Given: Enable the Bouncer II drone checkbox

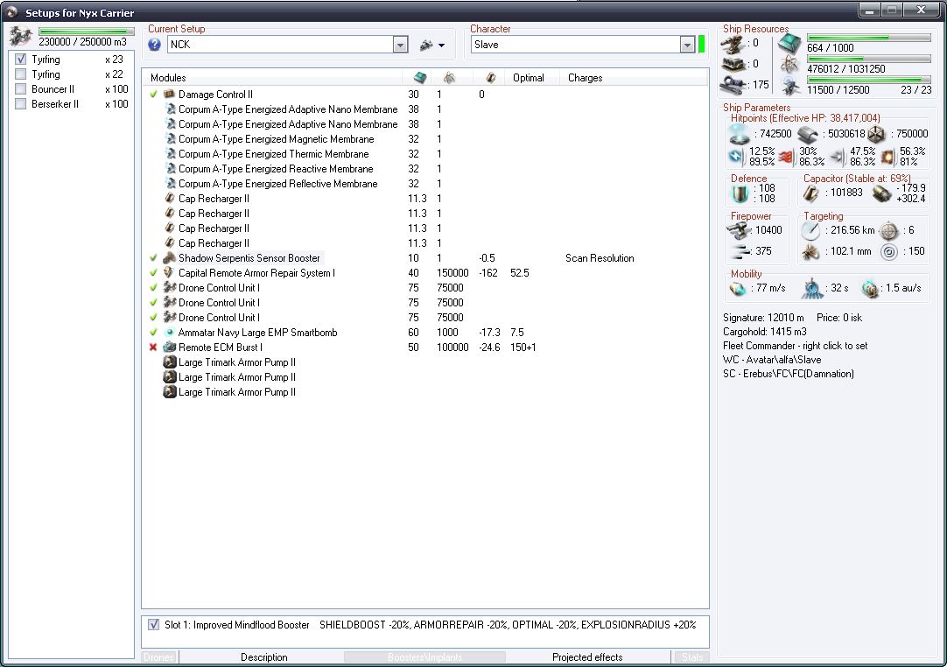Looking at the screenshot, I should click(20, 88).
